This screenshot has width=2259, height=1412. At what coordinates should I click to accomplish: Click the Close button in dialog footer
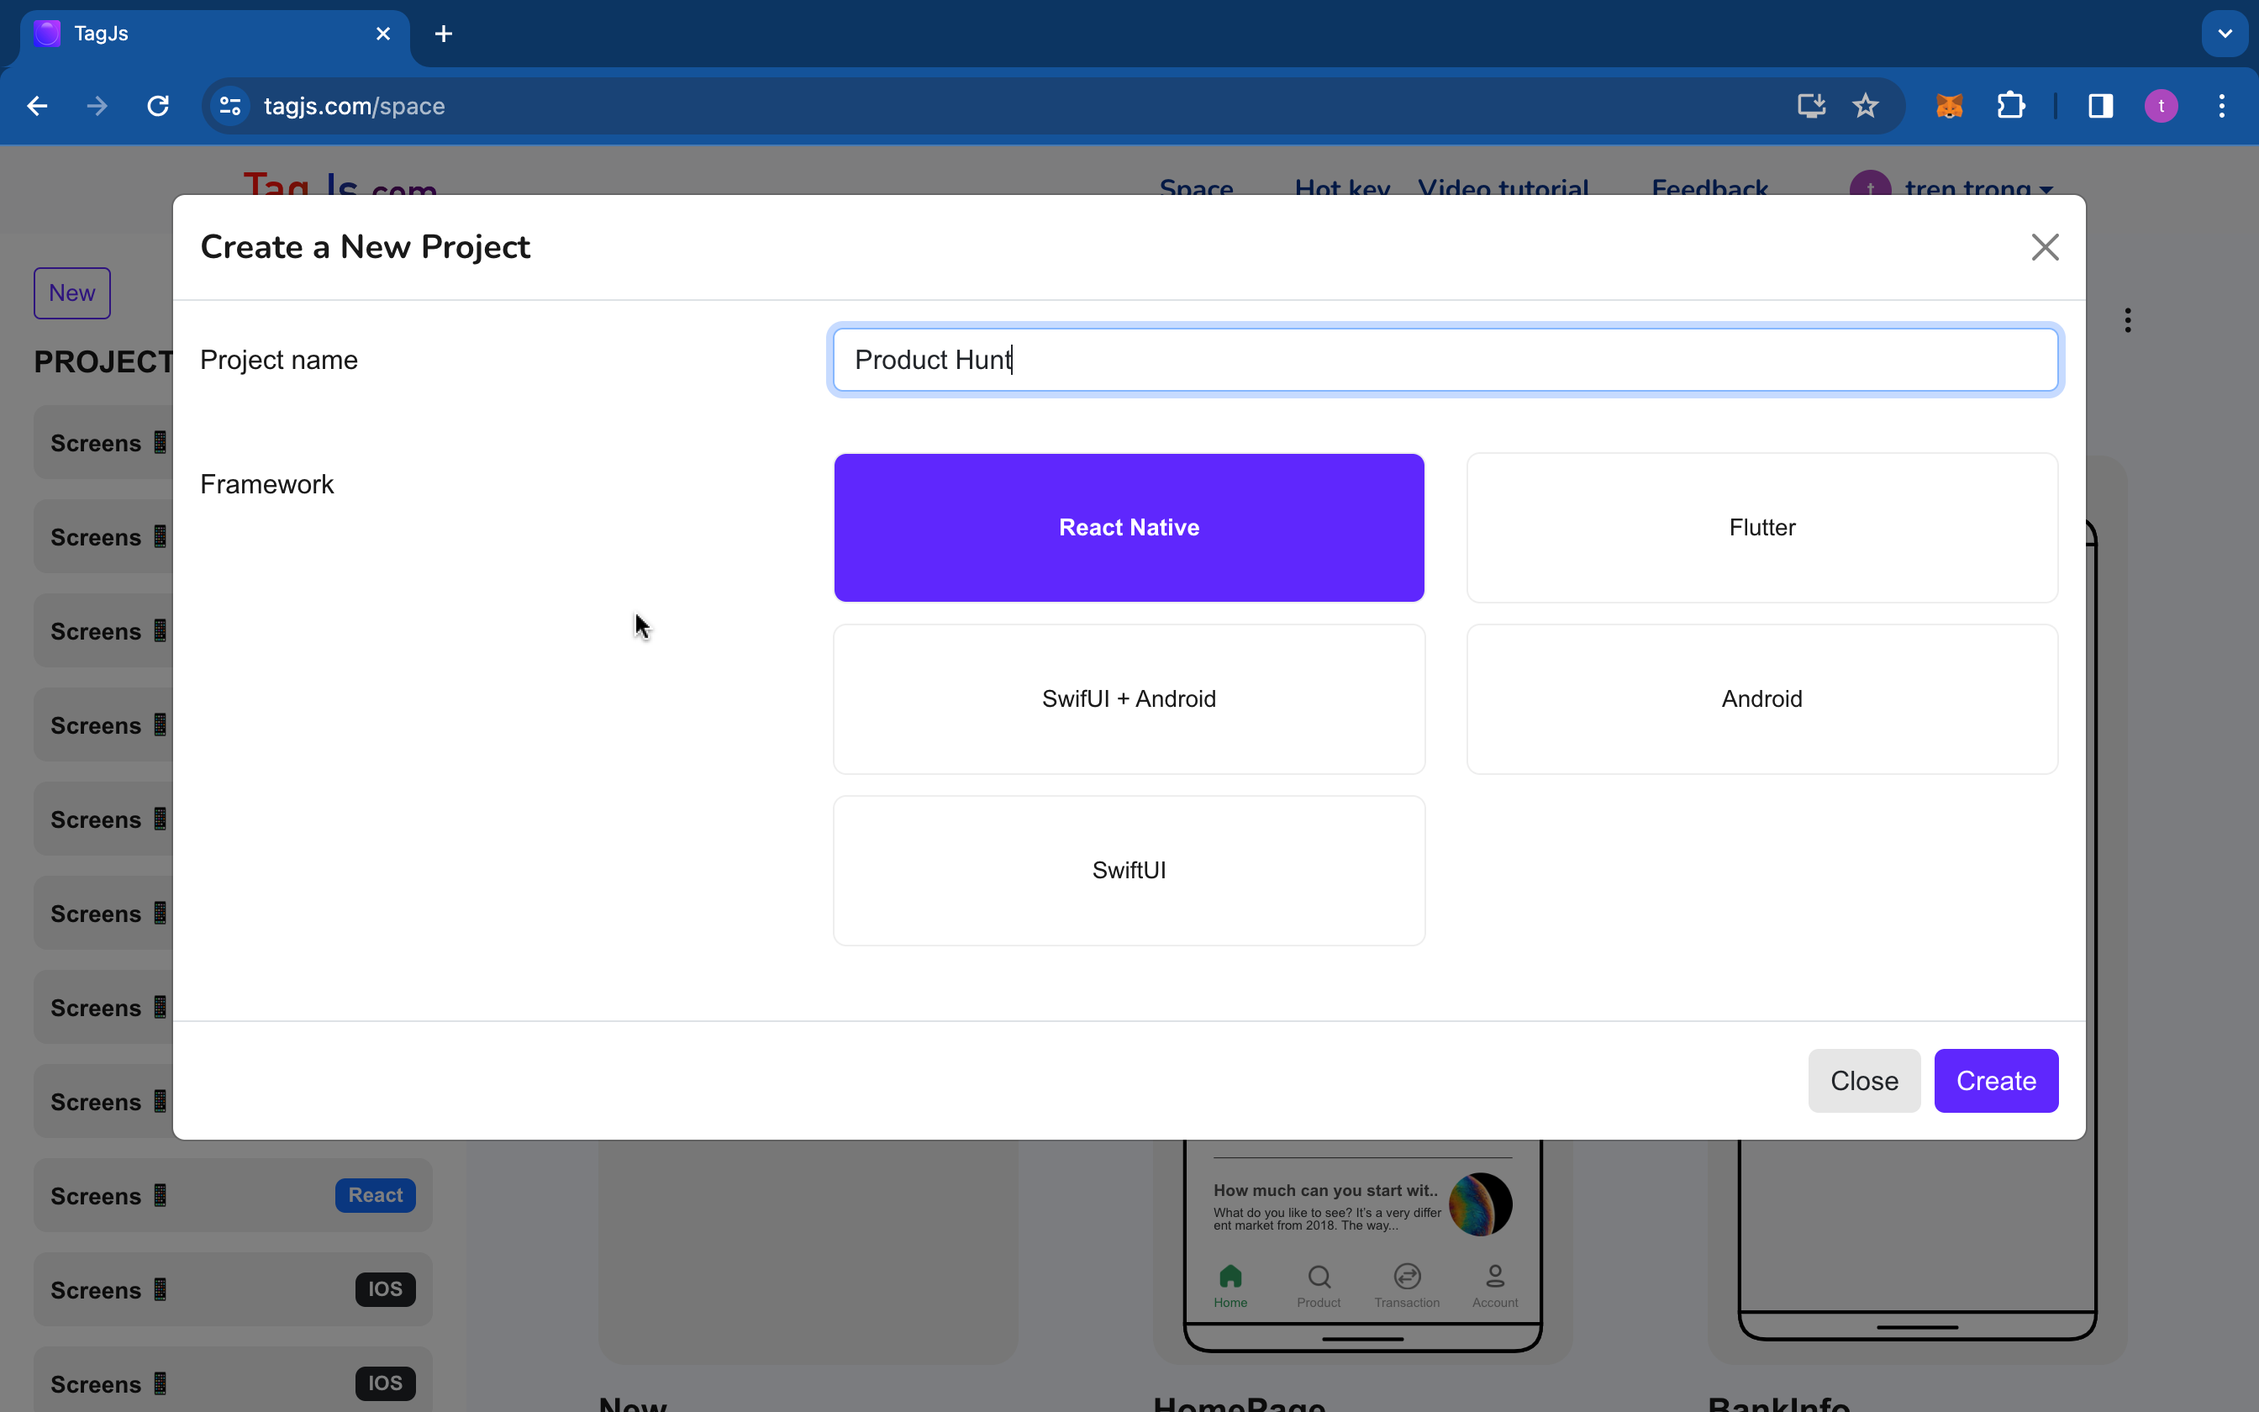1863,1081
